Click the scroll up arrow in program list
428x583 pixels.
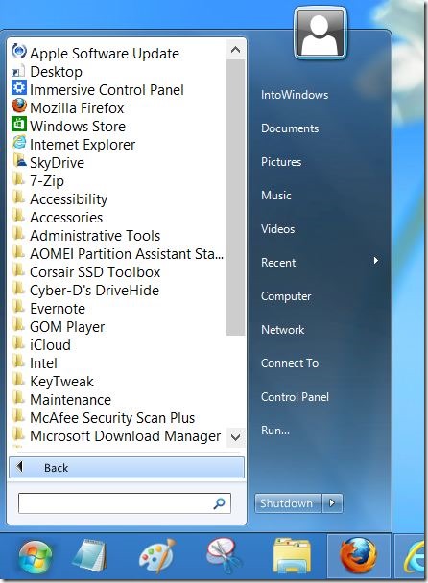coord(235,50)
